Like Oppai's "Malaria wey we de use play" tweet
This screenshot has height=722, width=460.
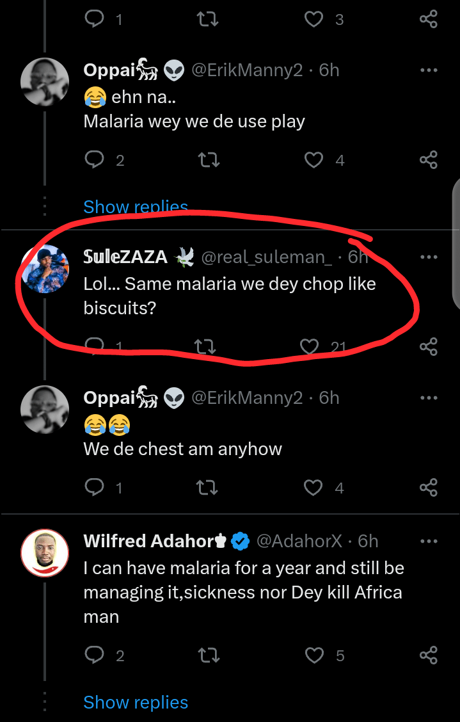click(313, 159)
